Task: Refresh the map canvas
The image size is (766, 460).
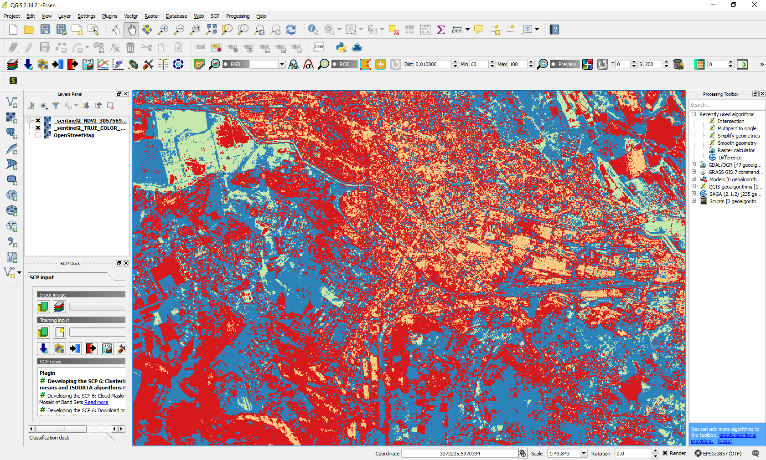Action: 291,30
